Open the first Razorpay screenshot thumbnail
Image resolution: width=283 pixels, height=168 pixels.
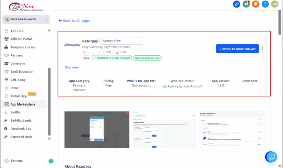coord(97,130)
